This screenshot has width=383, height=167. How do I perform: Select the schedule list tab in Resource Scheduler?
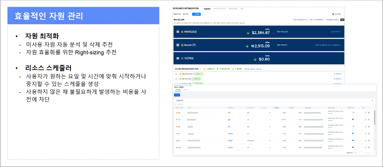(177, 90)
